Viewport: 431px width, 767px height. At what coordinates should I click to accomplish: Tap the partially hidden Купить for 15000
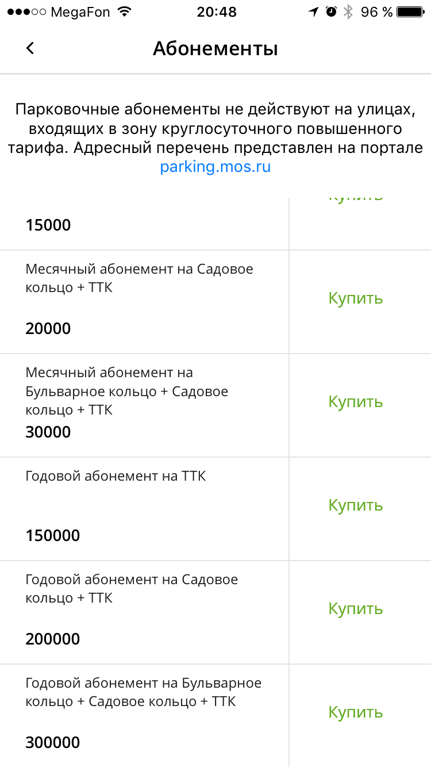coord(356,200)
